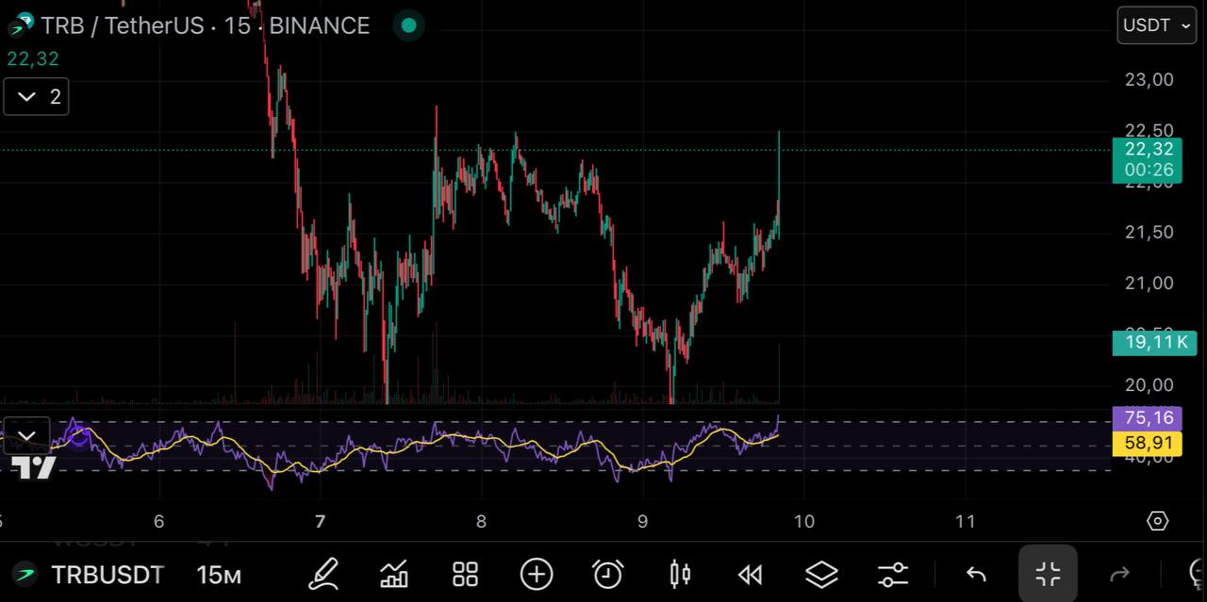Open chart settings sliders icon

click(893, 574)
